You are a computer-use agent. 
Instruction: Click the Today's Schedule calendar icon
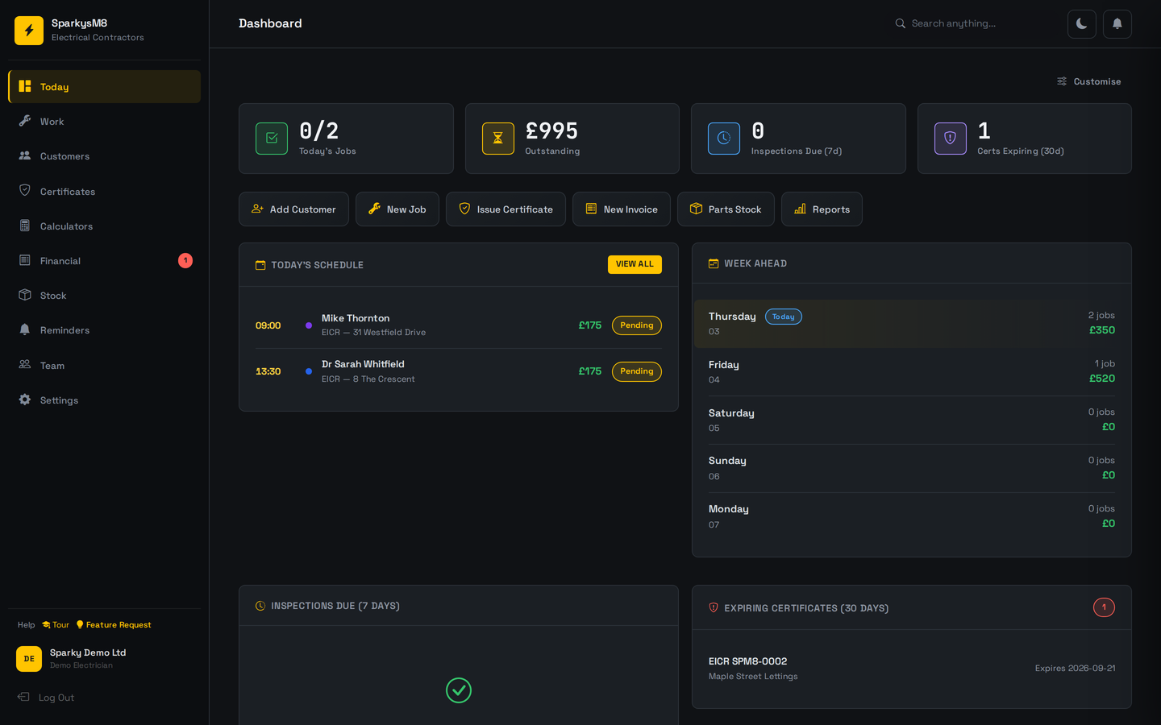[260, 265]
